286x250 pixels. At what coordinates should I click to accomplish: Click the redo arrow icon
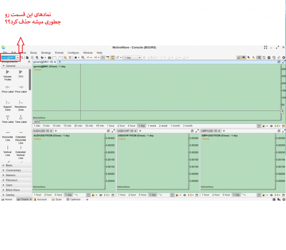(x=60, y=57)
